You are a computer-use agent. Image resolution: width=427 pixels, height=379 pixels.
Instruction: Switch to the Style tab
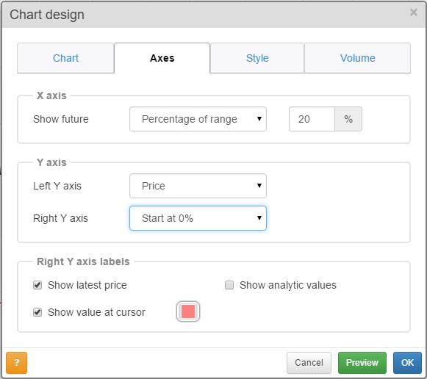point(257,58)
